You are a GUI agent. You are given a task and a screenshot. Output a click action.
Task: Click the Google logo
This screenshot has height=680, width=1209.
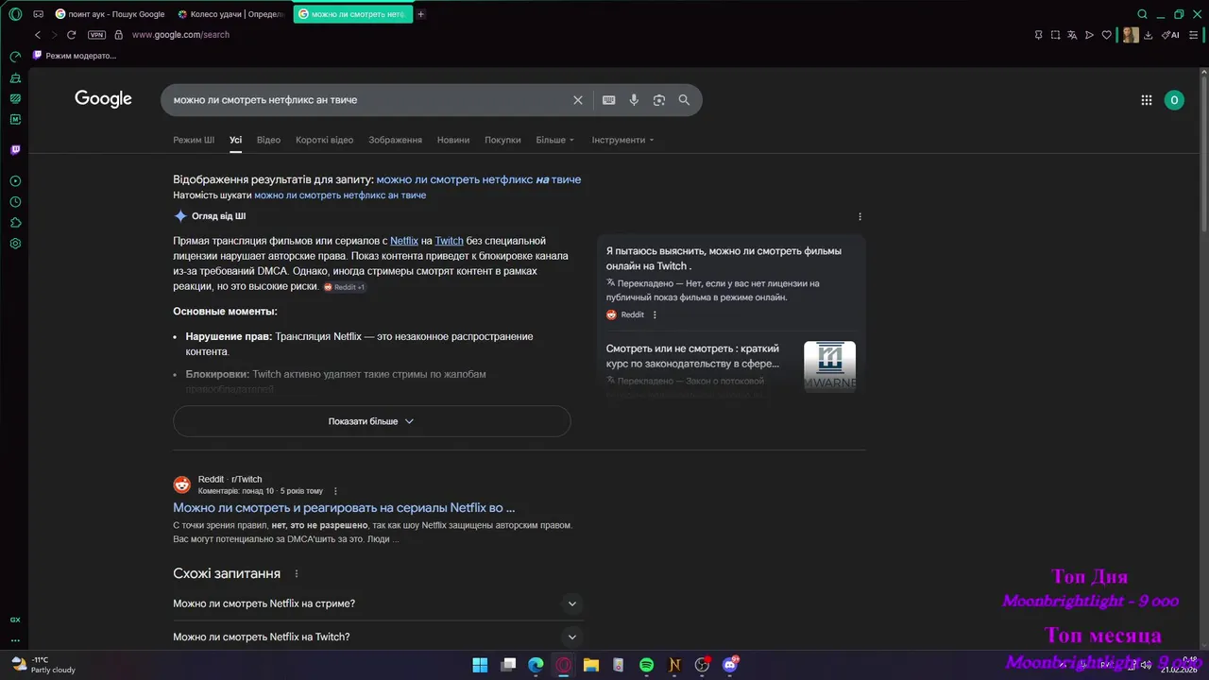pyautogui.click(x=103, y=99)
